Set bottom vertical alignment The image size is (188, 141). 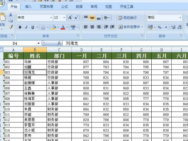point(99,18)
